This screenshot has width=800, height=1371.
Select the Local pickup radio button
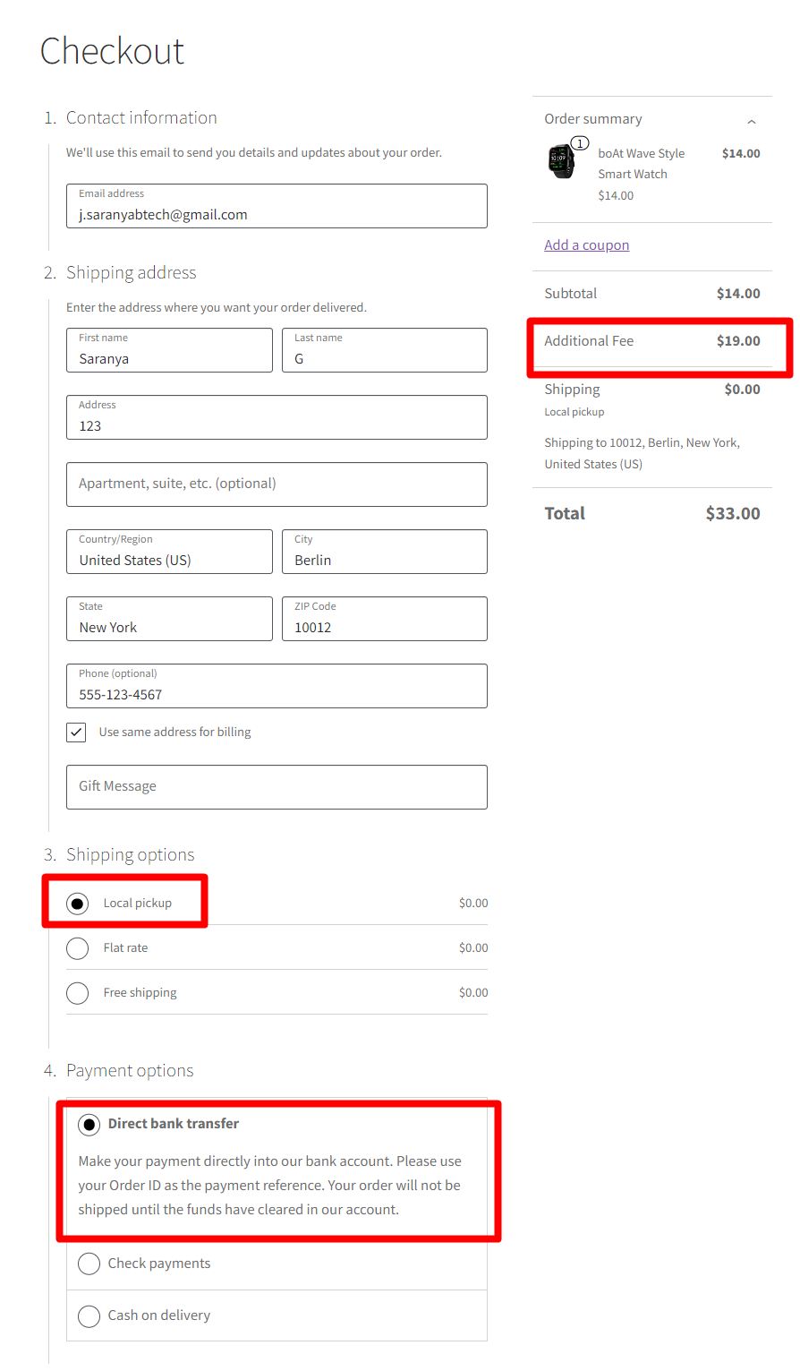click(x=78, y=904)
